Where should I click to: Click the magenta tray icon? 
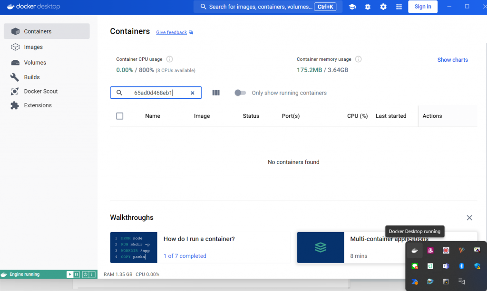(x=430, y=250)
